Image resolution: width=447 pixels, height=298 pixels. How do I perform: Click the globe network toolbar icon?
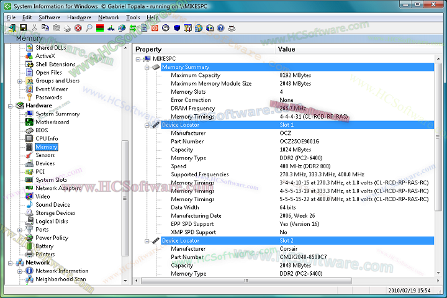click(122, 28)
